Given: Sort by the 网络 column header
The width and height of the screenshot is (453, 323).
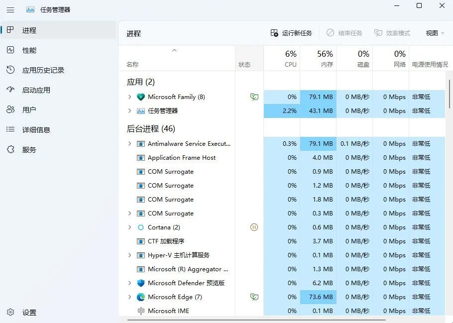Looking at the screenshot, I should click(391, 58).
